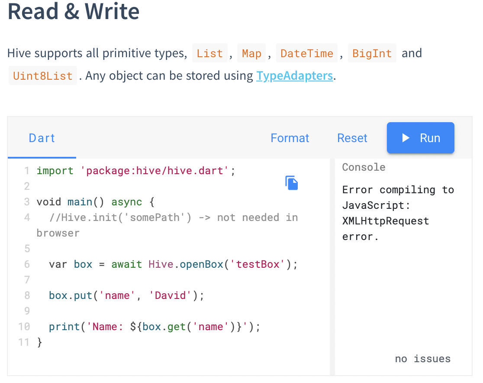Click the blue underline beneath the Dart tab
The height and width of the screenshot is (383, 483).
click(42, 157)
